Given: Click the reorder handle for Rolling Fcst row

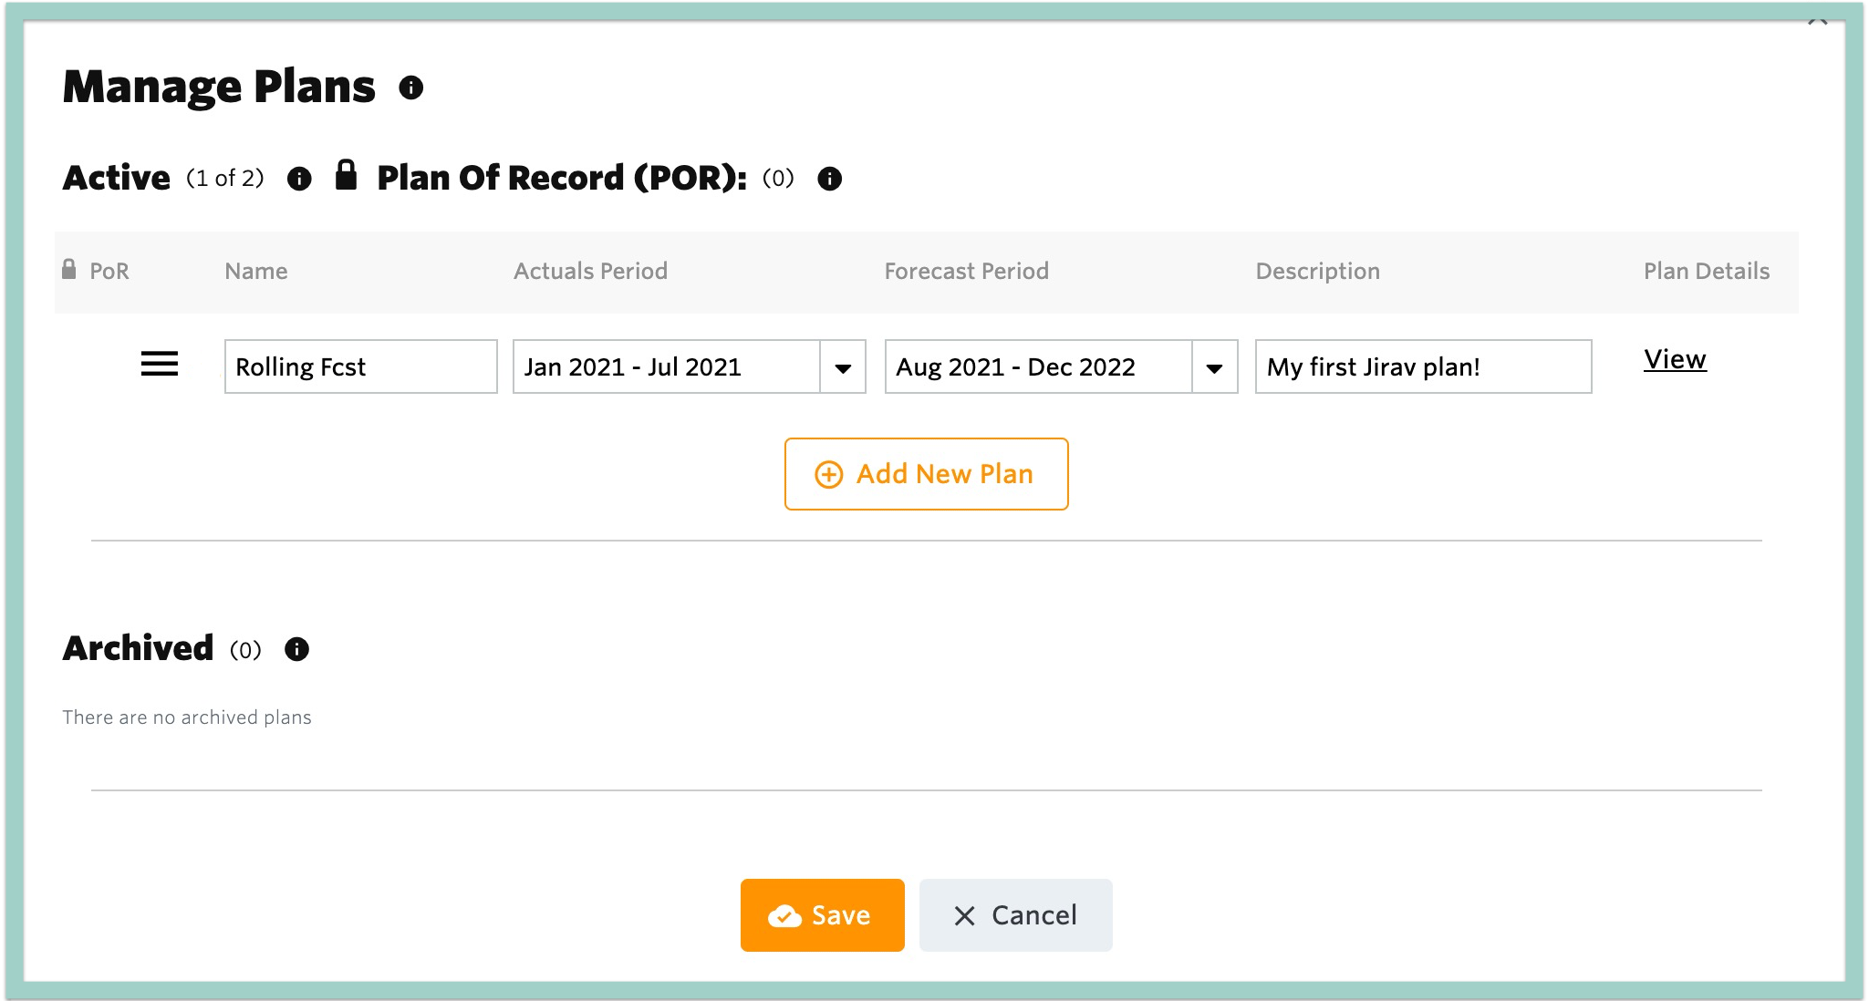Looking at the screenshot, I should 159,365.
